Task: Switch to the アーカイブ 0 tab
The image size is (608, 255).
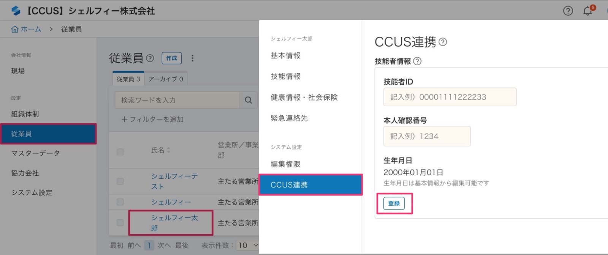Action: [x=166, y=79]
